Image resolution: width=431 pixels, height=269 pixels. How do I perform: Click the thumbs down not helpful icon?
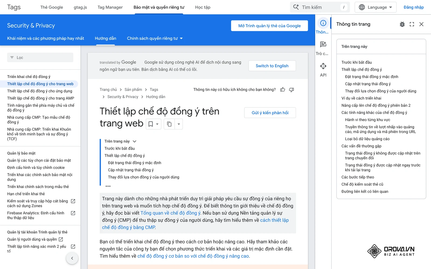coord(291,90)
